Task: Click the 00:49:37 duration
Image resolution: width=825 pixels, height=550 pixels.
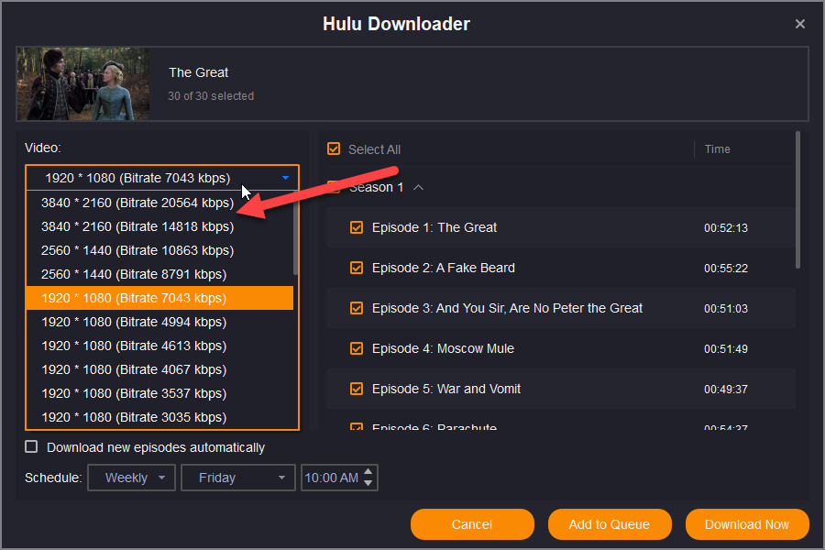Action: 726,390
